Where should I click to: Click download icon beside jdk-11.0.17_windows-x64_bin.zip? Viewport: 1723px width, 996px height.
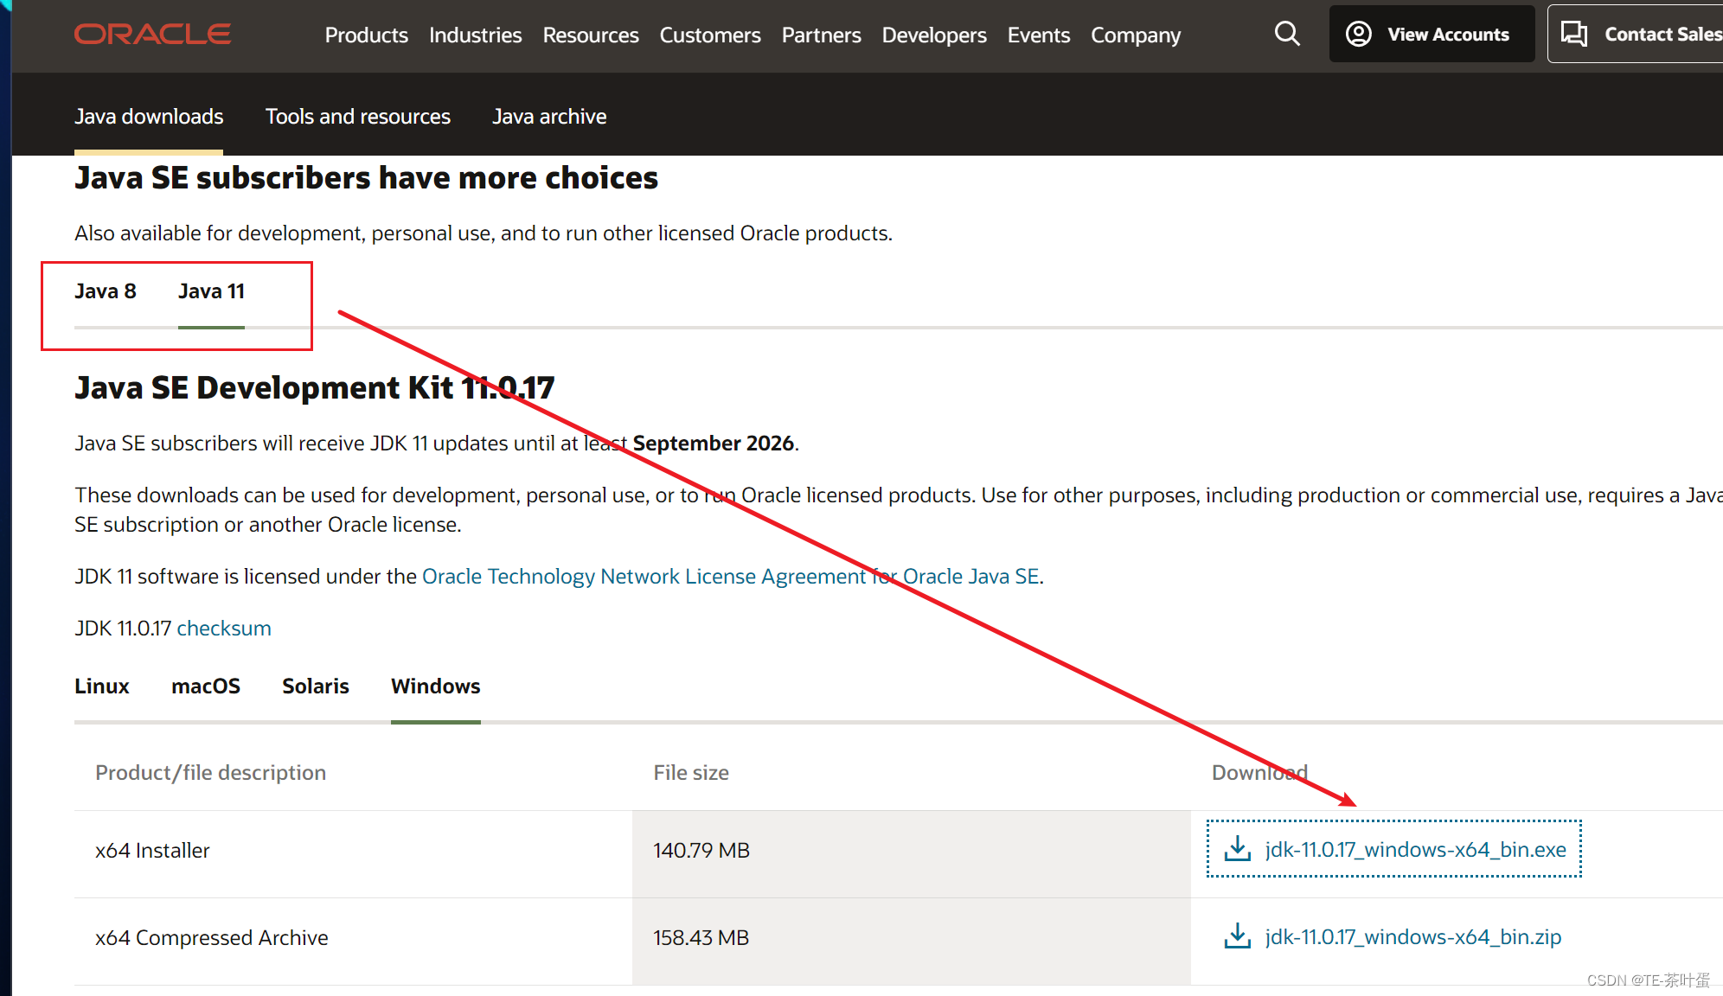point(1238,936)
